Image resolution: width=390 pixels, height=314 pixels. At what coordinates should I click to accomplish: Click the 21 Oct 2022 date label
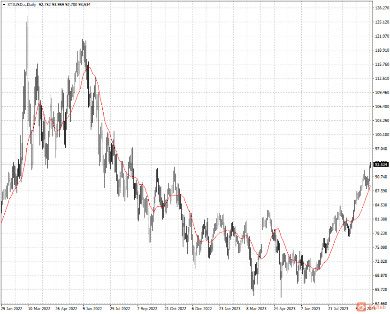pos(175,309)
